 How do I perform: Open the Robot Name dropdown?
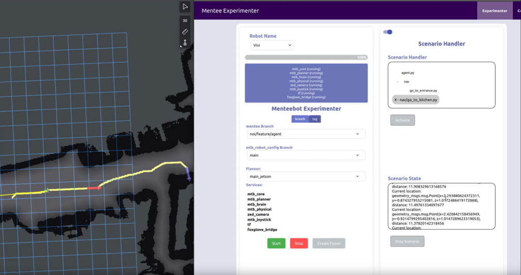272,45
